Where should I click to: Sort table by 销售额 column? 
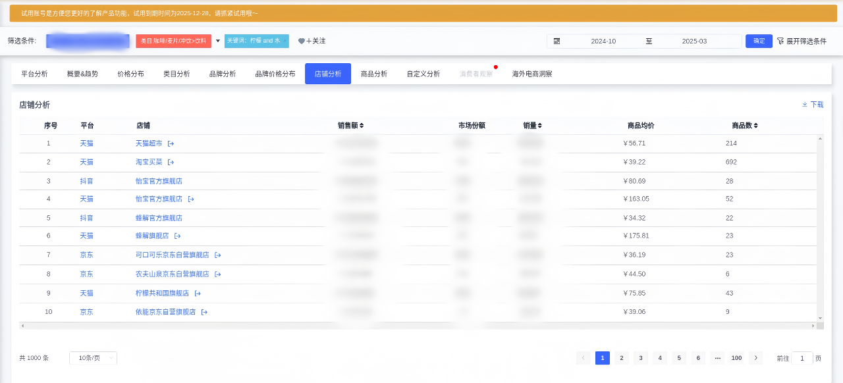362,125
